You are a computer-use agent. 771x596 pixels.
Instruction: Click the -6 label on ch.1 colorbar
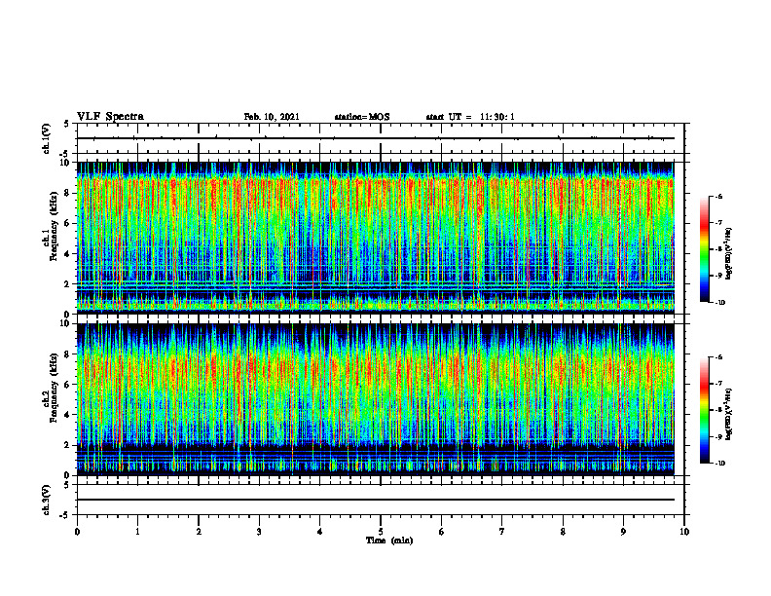(718, 196)
